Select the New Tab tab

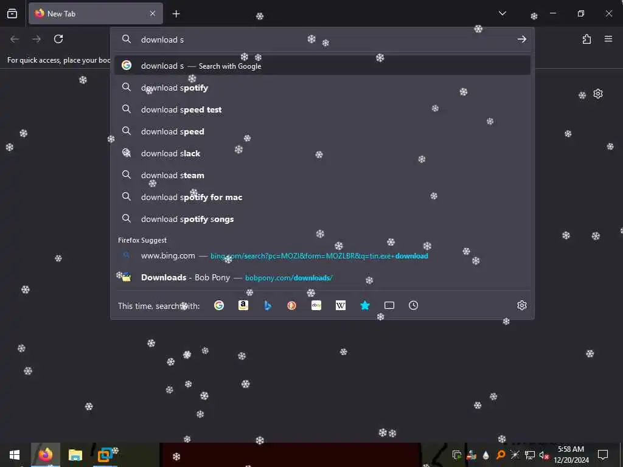96,13
